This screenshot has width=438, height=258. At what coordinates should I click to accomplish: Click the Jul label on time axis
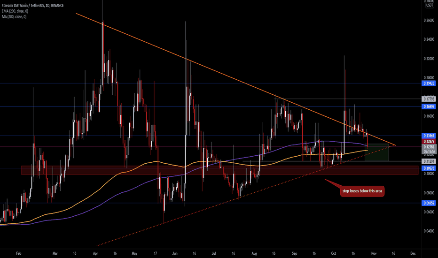click(x=214, y=253)
